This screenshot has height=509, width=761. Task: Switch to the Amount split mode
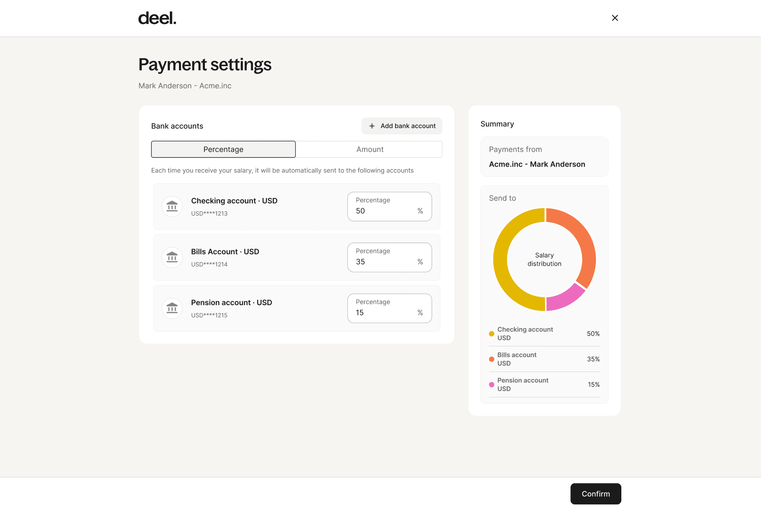coord(370,149)
